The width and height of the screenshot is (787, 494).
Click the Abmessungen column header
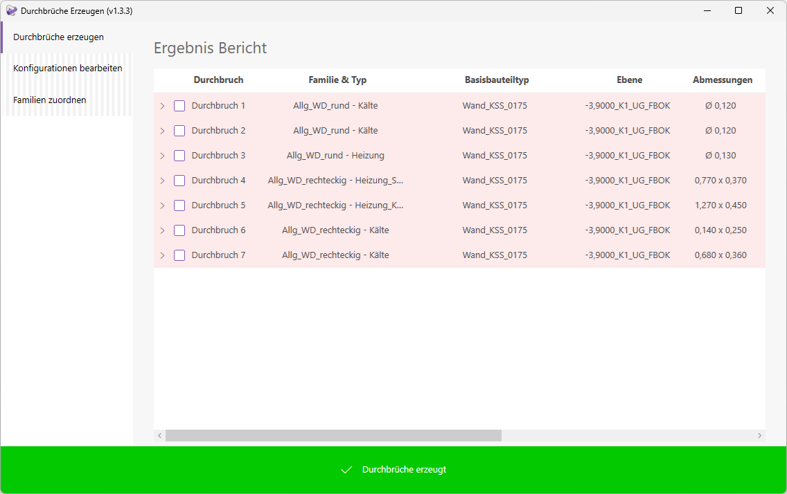723,80
